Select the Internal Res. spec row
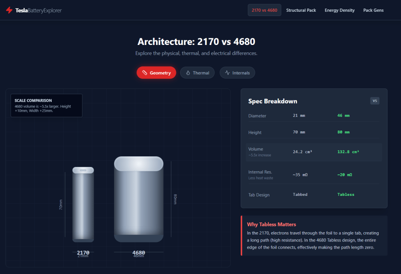This screenshot has width=401, height=274. [314, 174]
